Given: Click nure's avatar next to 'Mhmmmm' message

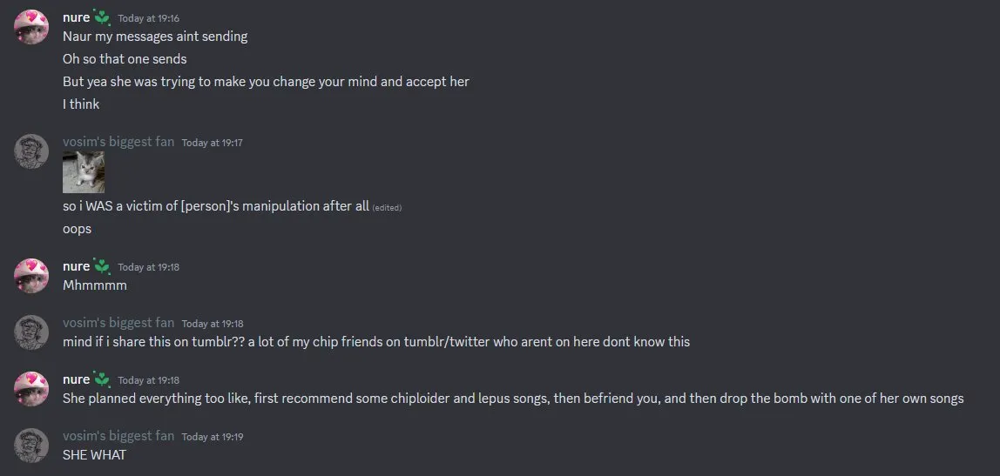Looking at the screenshot, I should (31, 276).
